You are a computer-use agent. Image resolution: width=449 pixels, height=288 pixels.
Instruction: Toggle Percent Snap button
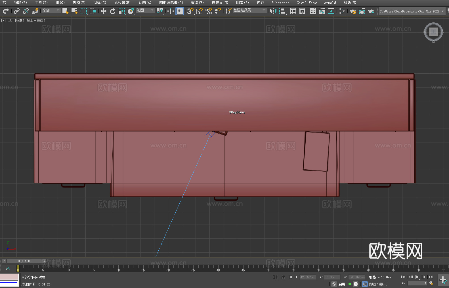(x=209, y=11)
